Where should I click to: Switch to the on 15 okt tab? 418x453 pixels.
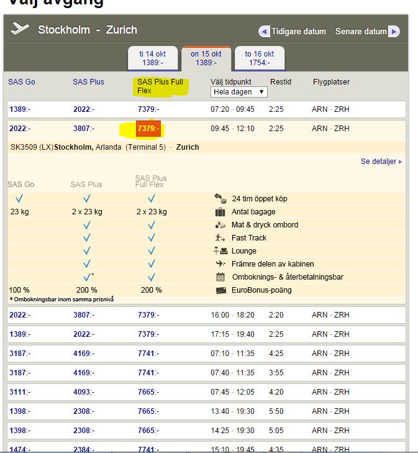click(206, 58)
